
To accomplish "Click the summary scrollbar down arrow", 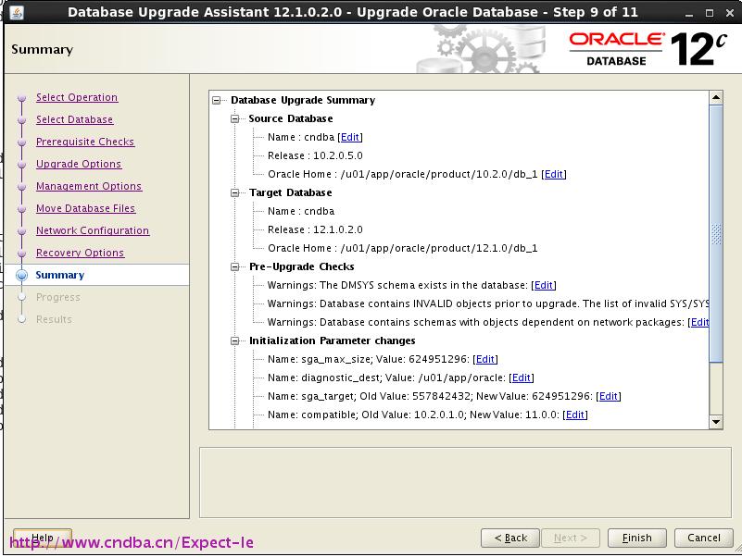I will (716, 422).
